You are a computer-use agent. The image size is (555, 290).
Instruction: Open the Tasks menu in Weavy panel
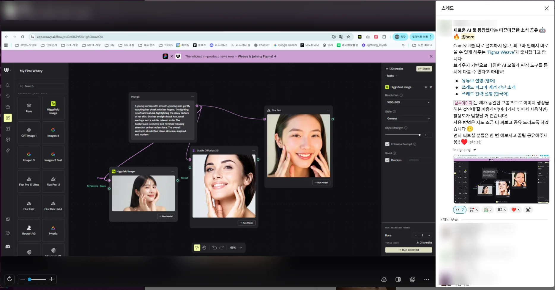[392, 76]
